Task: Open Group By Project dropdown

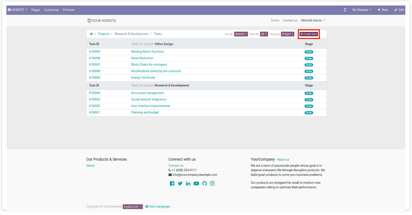Action: pos(288,34)
